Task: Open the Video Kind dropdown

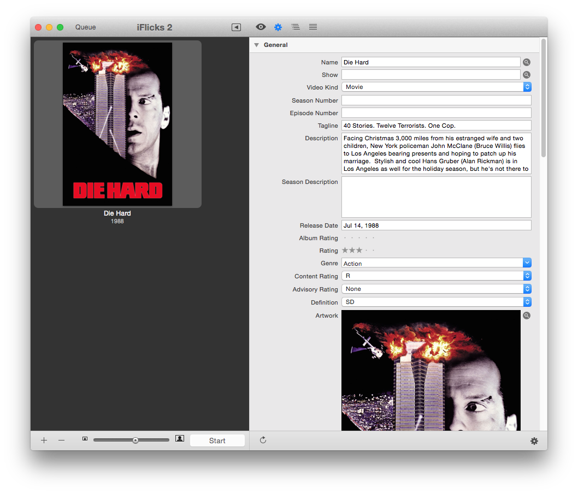Action: [x=437, y=87]
